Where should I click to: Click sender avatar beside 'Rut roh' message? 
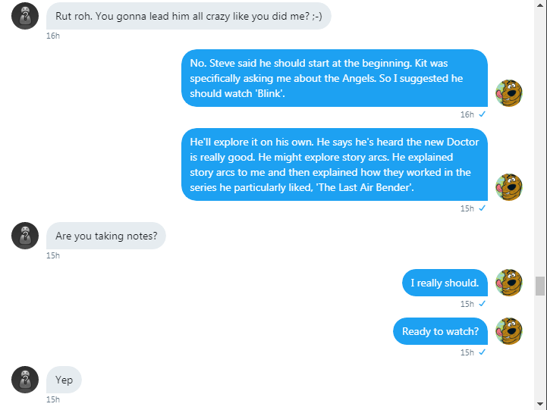pyautogui.click(x=25, y=16)
